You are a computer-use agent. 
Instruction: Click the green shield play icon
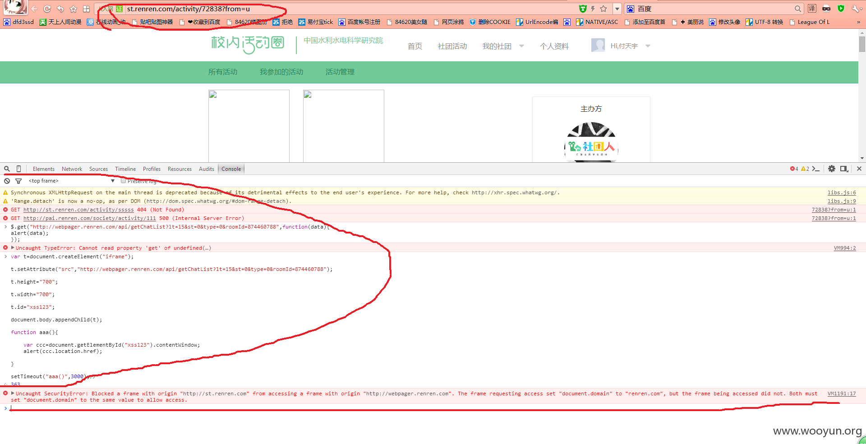841,9
